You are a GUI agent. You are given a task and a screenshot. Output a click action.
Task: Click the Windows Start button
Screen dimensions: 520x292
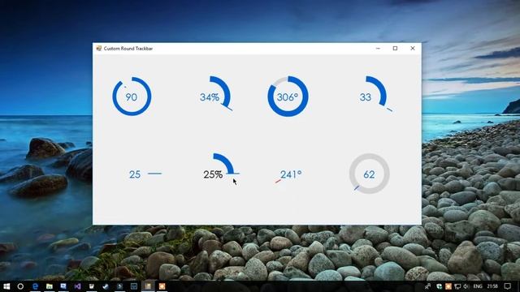tap(6, 286)
